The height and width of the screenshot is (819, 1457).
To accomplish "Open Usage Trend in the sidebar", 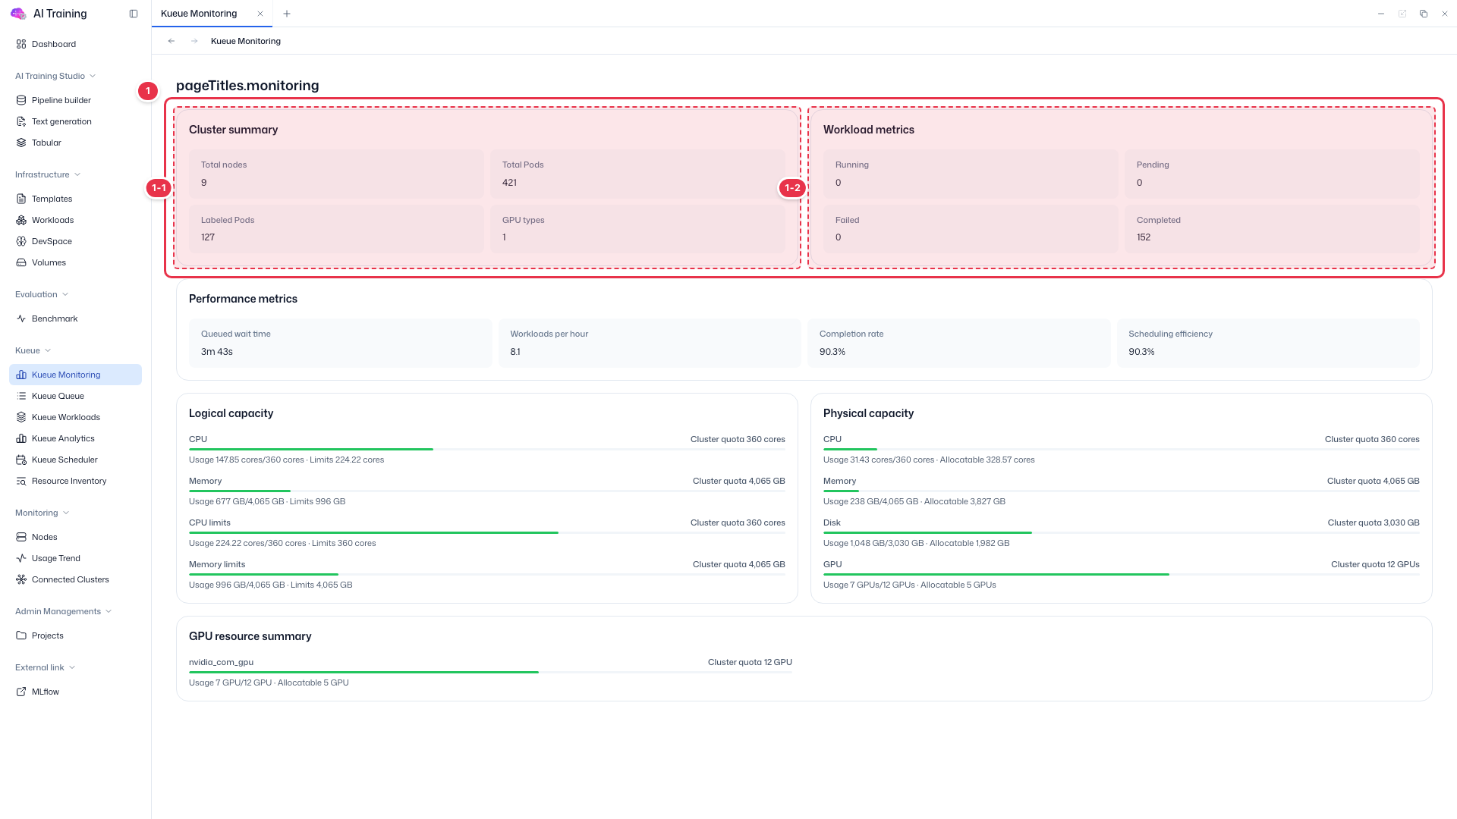I will (75, 558).
